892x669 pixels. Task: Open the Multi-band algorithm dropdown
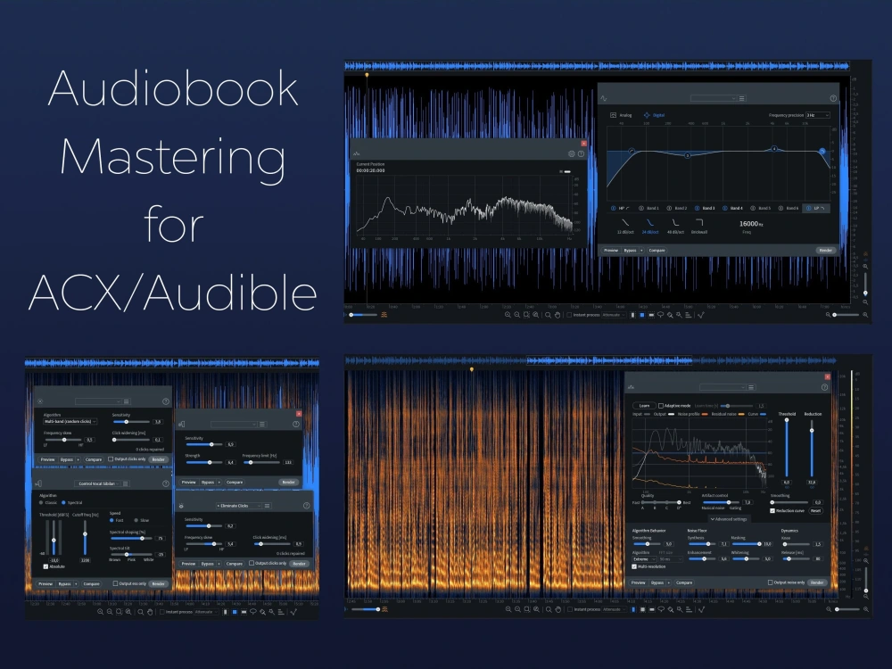70,421
